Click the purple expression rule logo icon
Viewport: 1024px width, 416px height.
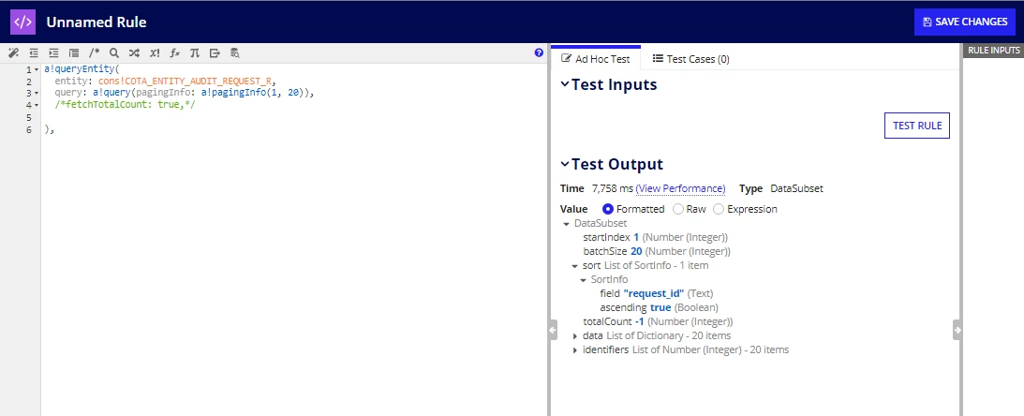(x=22, y=22)
